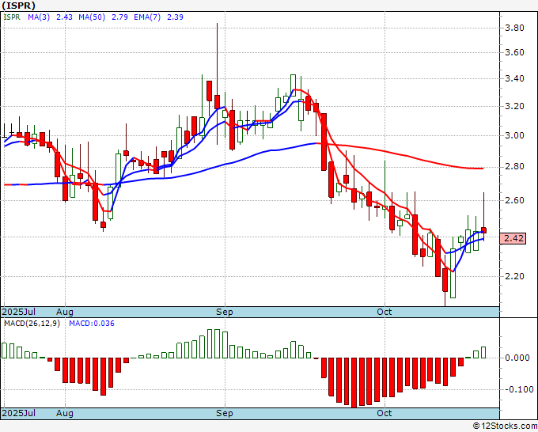Image resolution: width=538 pixels, height=432 pixels.
Task: Click the 2.20 price axis label
Action: (x=515, y=276)
